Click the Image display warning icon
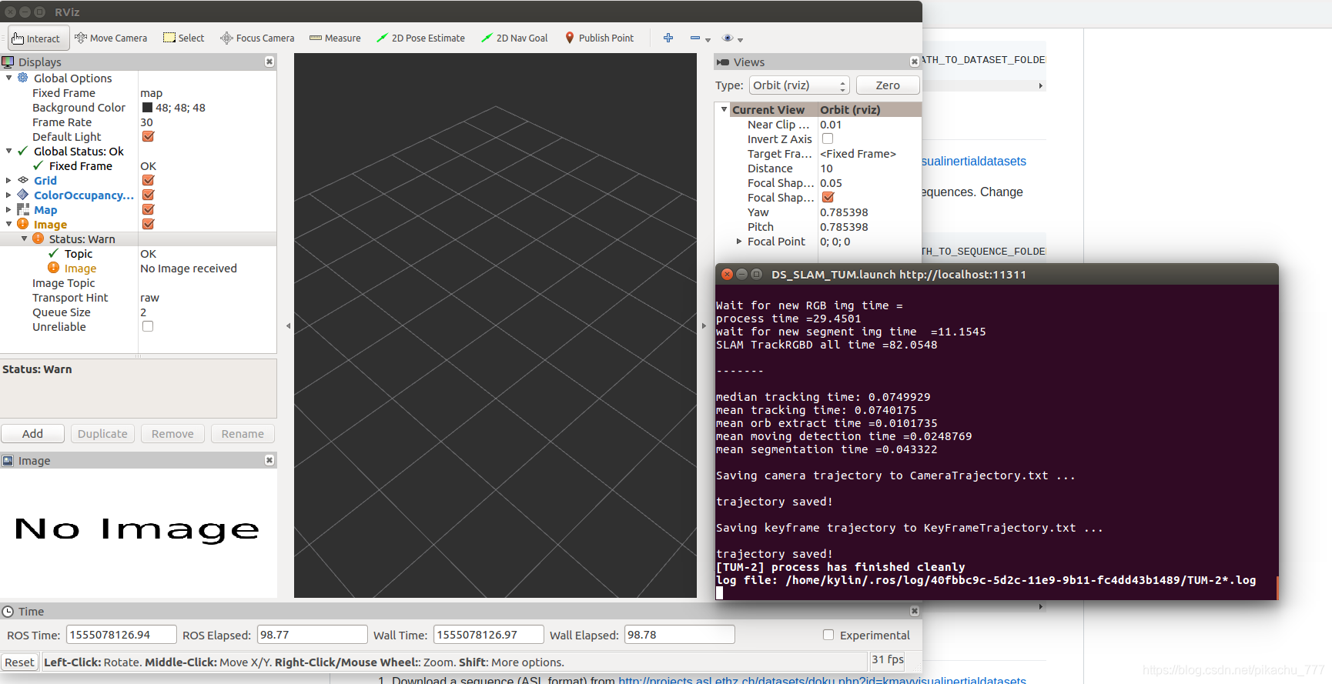The image size is (1332, 684). pos(23,224)
